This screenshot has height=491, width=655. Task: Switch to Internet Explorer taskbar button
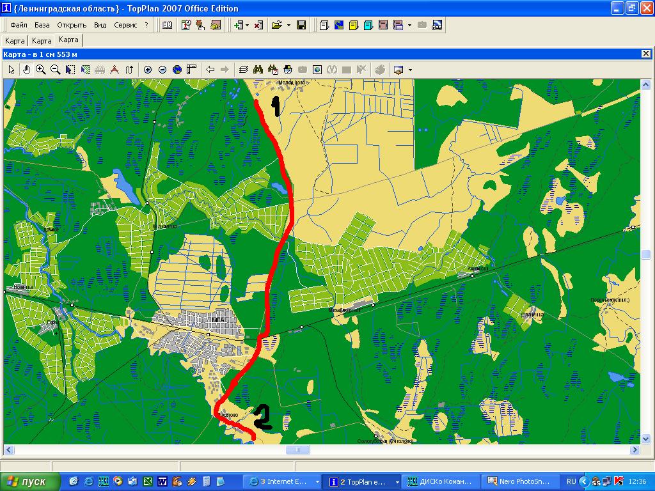click(x=281, y=481)
